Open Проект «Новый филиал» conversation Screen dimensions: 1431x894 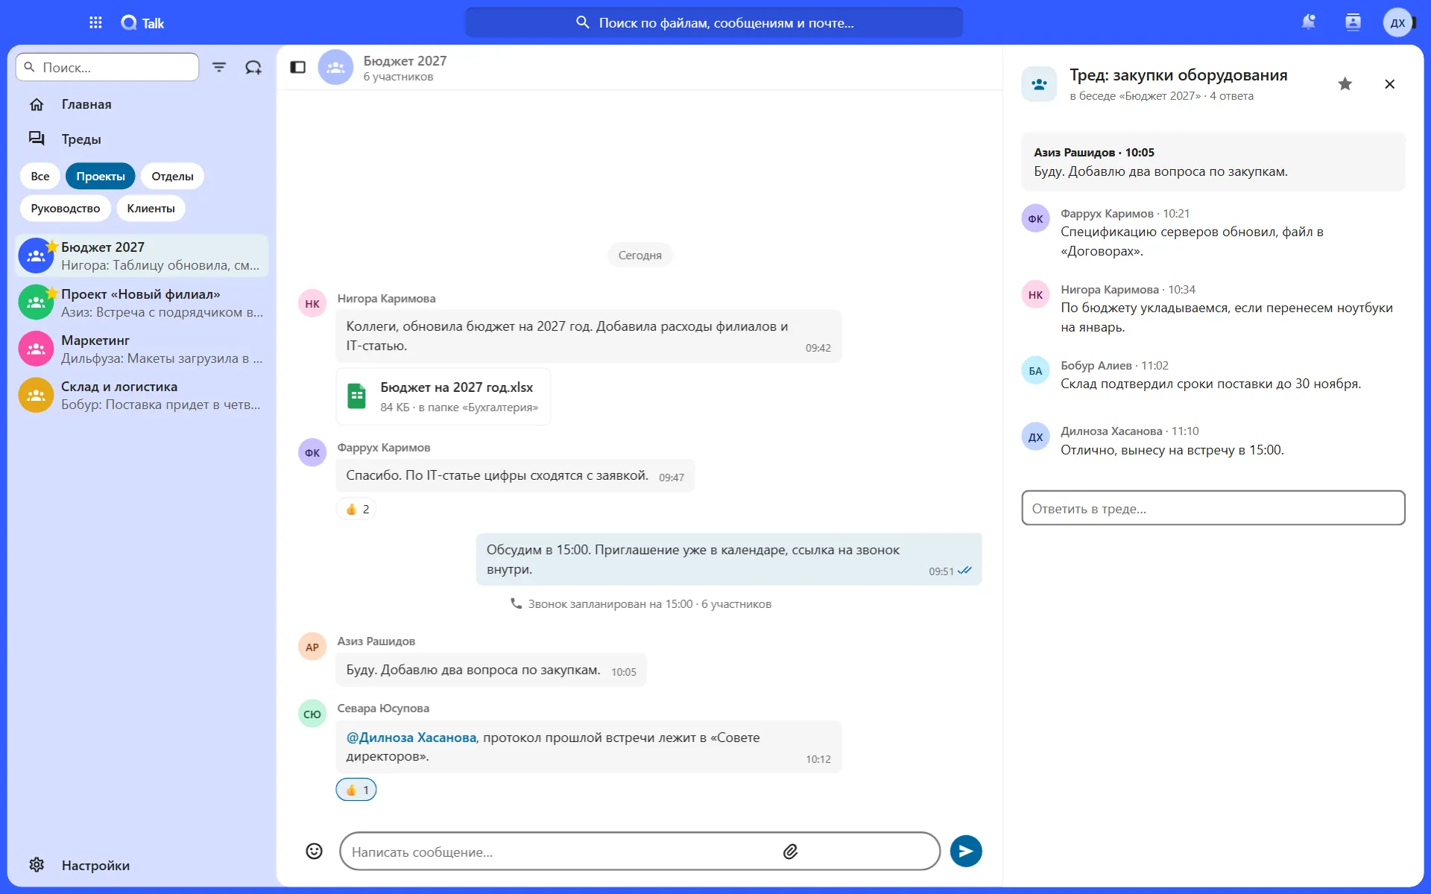142,302
